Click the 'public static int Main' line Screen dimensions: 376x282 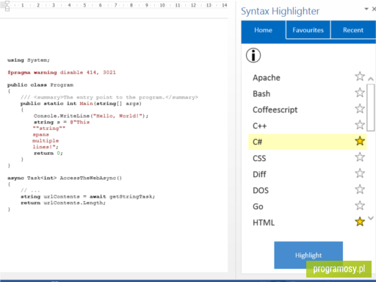tap(81, 104)
